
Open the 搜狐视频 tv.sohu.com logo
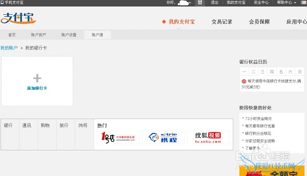(x=208, y=138)
